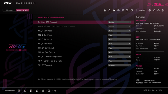Expand the M.2_1 Gen Mode dropdown

(x=119, y=31)
